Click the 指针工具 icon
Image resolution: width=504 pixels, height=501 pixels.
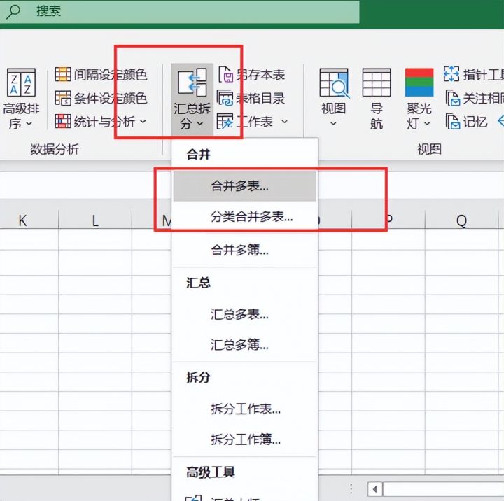[x=451, y=74]
